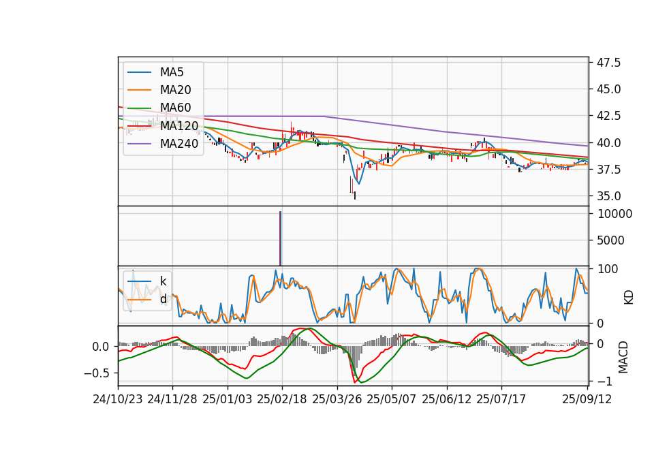This screenshot has height=470, width=654.
Task: Click the MA20 legend label
Action: click(x=175, y=90)
